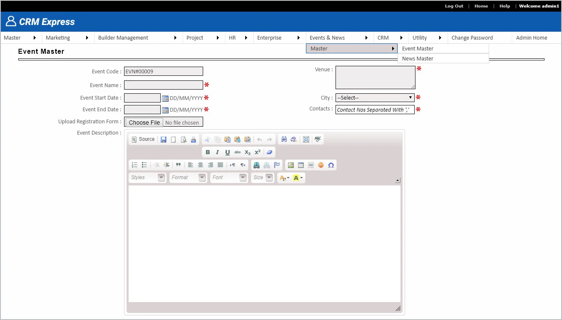
Task: Click the Event Name input field
Action: tap(164, 85)
